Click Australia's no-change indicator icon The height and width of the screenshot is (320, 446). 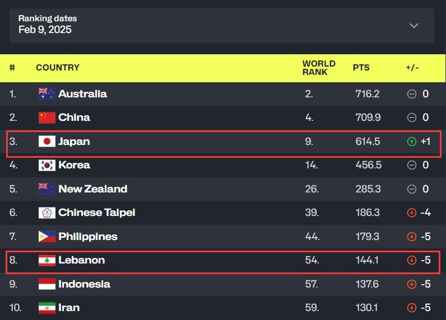[x=412, y=94]
